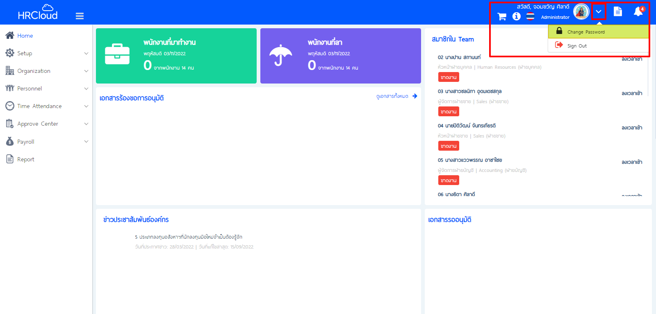Switch language via Thai flag icon
Viewport: 656px width, 314px height.
click(x=531, y=16)
